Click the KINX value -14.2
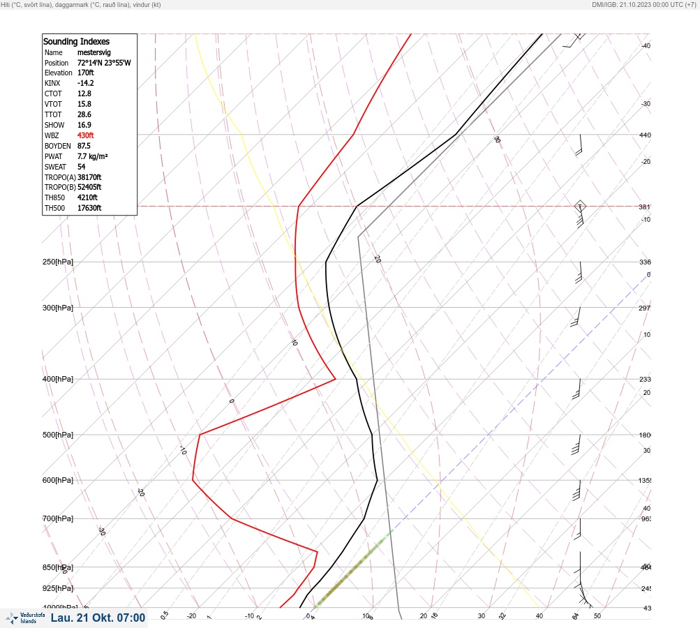The width and height of the screenshot is (700, 628). pos(85,83)
